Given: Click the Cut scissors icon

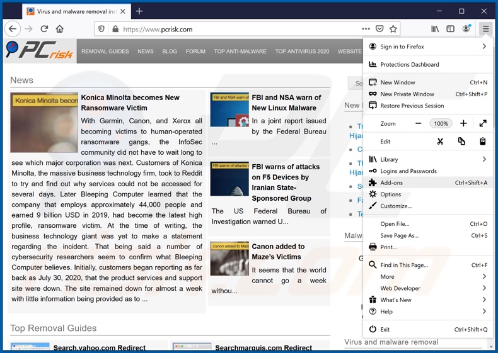Looking at the screenshot, I should point(440,142).
